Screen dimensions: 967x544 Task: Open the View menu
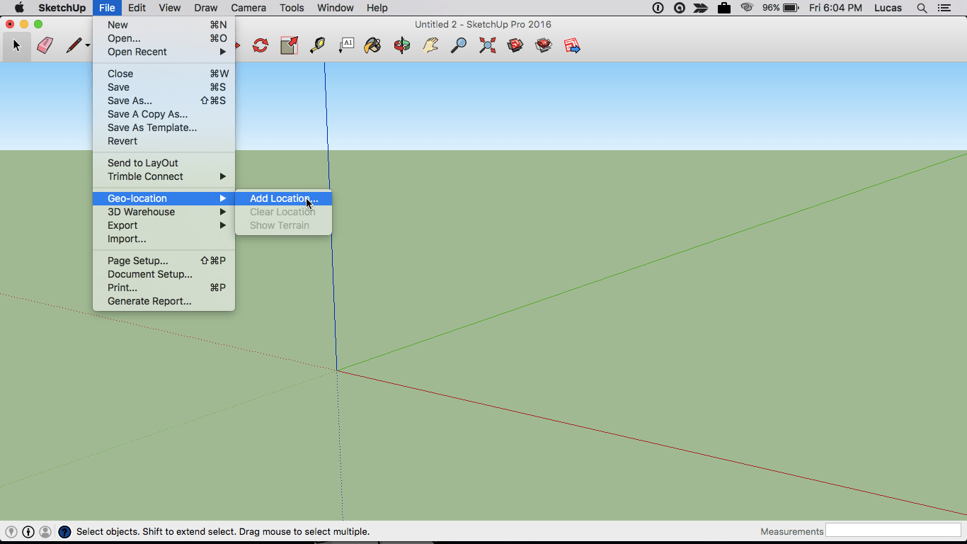170,8
